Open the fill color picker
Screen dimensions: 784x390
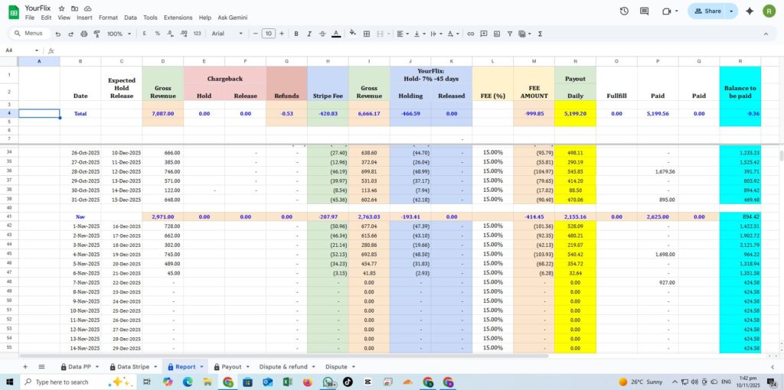[352, 34]
